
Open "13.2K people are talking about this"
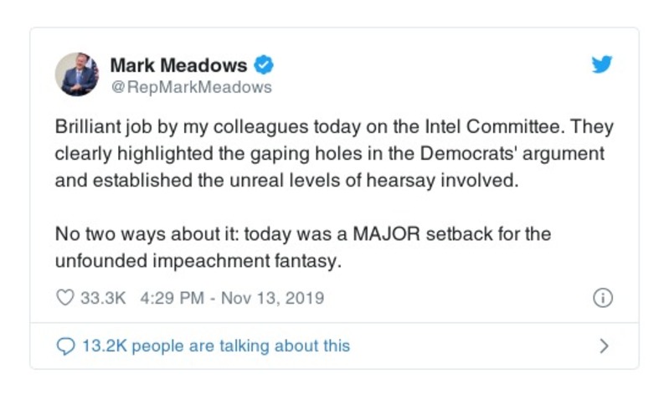(216, 346)
